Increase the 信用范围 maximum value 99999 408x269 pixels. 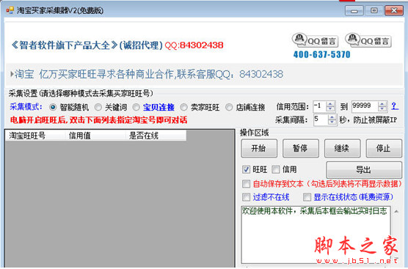[382, 104]
